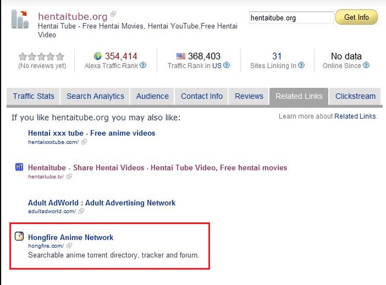This screenshot has height=285, width=386.
Task: Select the Related Links tab
Action: tap(299, 96)
